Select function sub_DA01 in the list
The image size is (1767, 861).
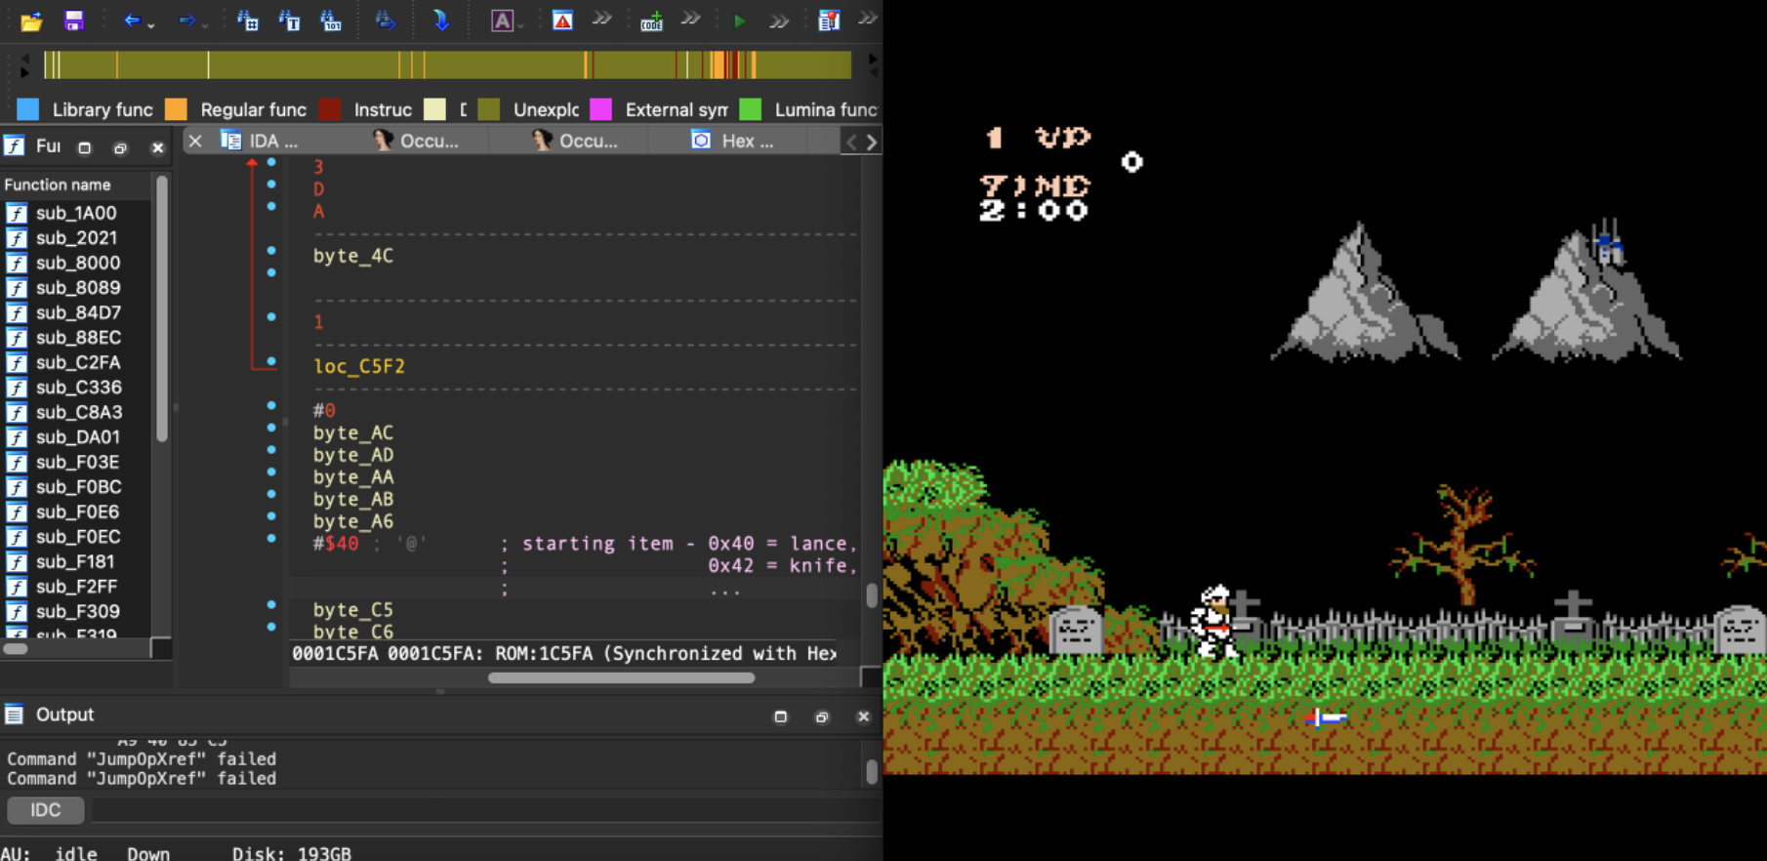[x=76, y=437]
